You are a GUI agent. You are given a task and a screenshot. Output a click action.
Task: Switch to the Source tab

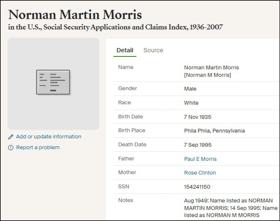tap(153, 50)
